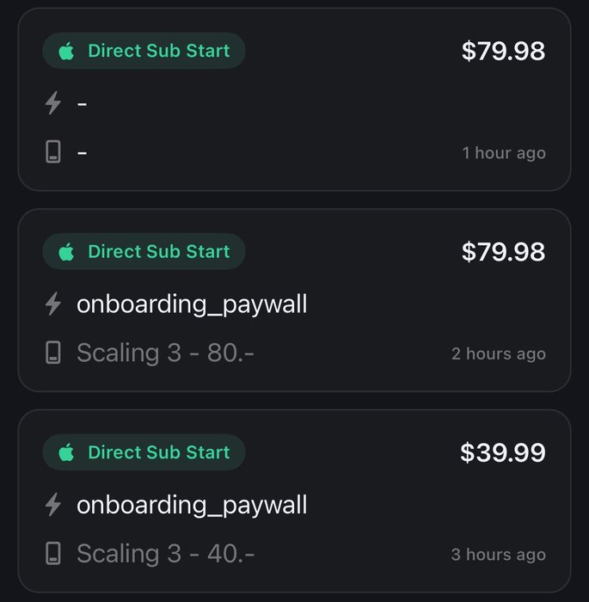Open onboarding_paywall label in the middle card
This screenshot has height=602, width=589.
(192, 304)
